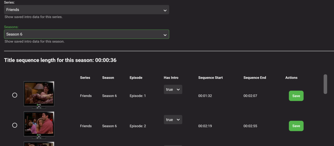Click the 'Sequence Start' column header
Image resolution: width=334 pixels, height=146 pixels.
210,78
